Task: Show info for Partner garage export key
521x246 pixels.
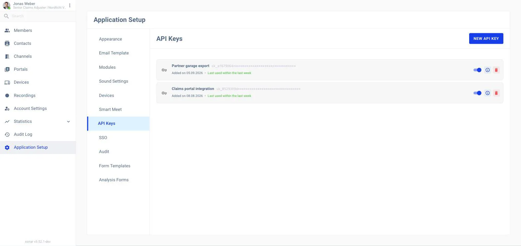Action: click(x=487, y=70)
